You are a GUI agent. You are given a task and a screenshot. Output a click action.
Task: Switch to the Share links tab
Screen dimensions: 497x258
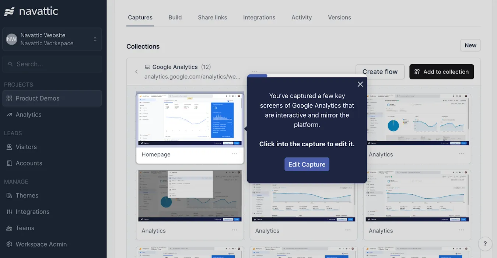[x=213, y=17]
